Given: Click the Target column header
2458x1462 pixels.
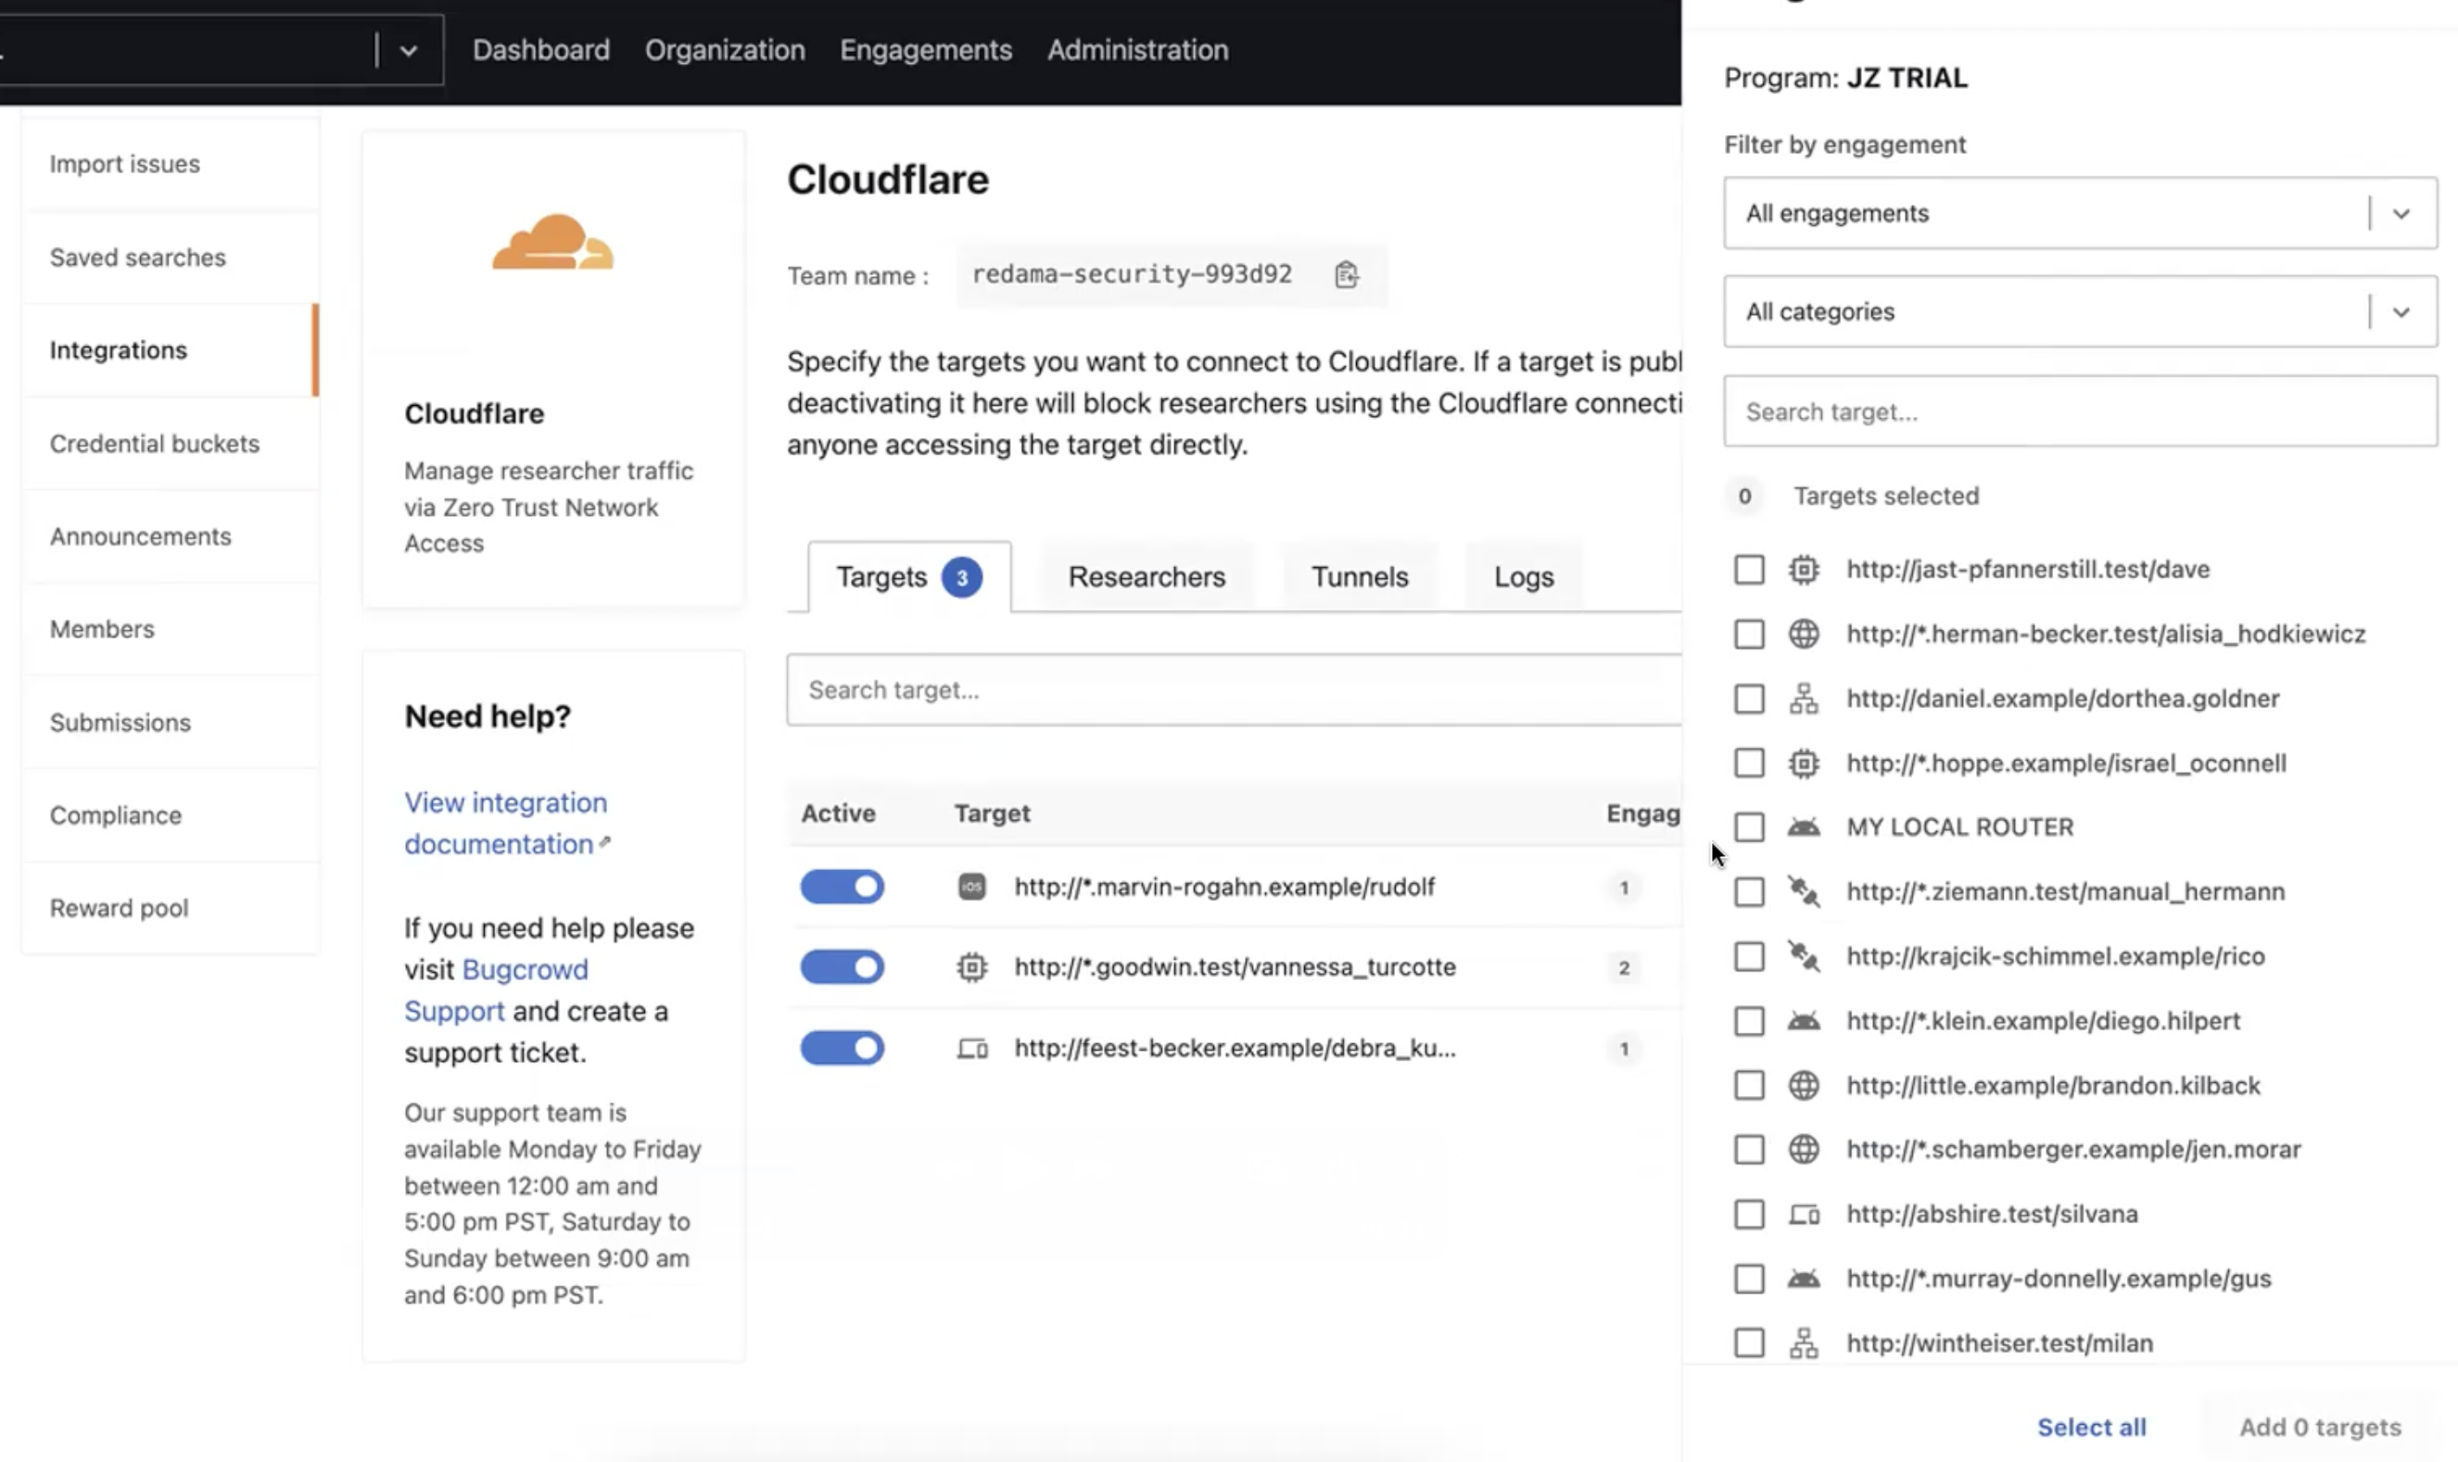Looking at the screenshot, I should click(992, 813).
